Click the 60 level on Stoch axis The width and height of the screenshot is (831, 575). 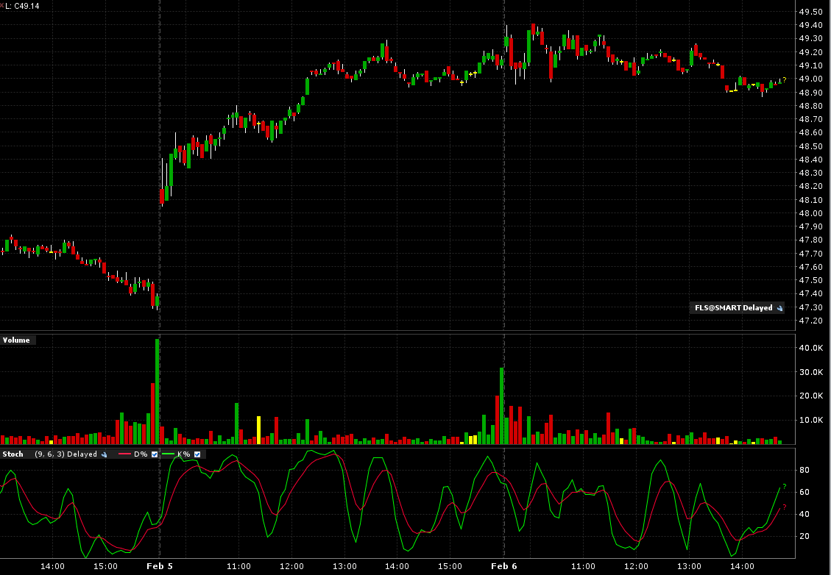click(804, 493)
